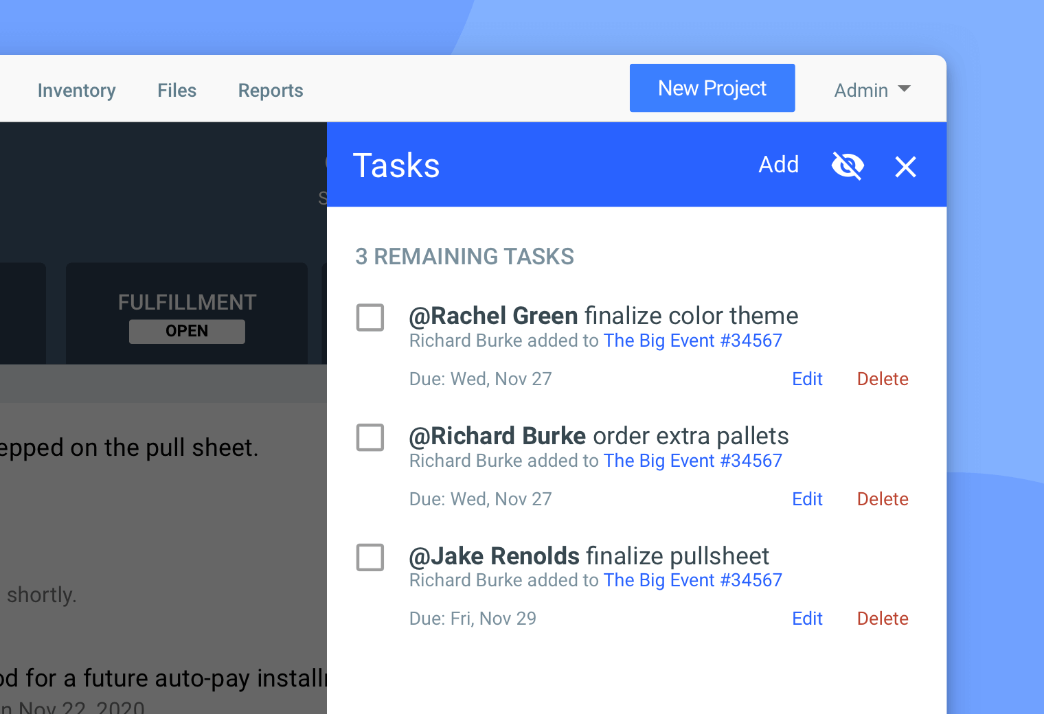1044x714 pixels.
Task: Check the Jake Renolds finalize pullsheet task
Action: tap(370, 557)
